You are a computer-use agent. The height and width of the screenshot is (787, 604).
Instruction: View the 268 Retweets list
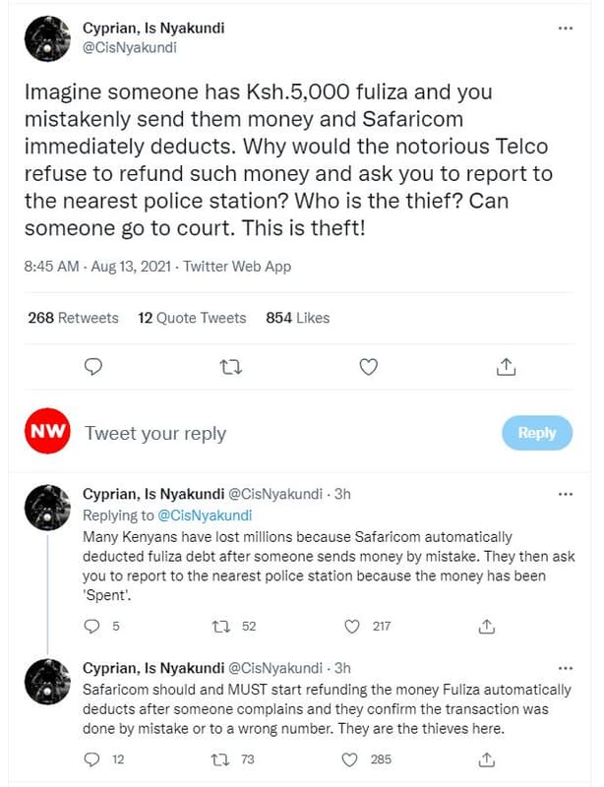(x=74, y=318)
